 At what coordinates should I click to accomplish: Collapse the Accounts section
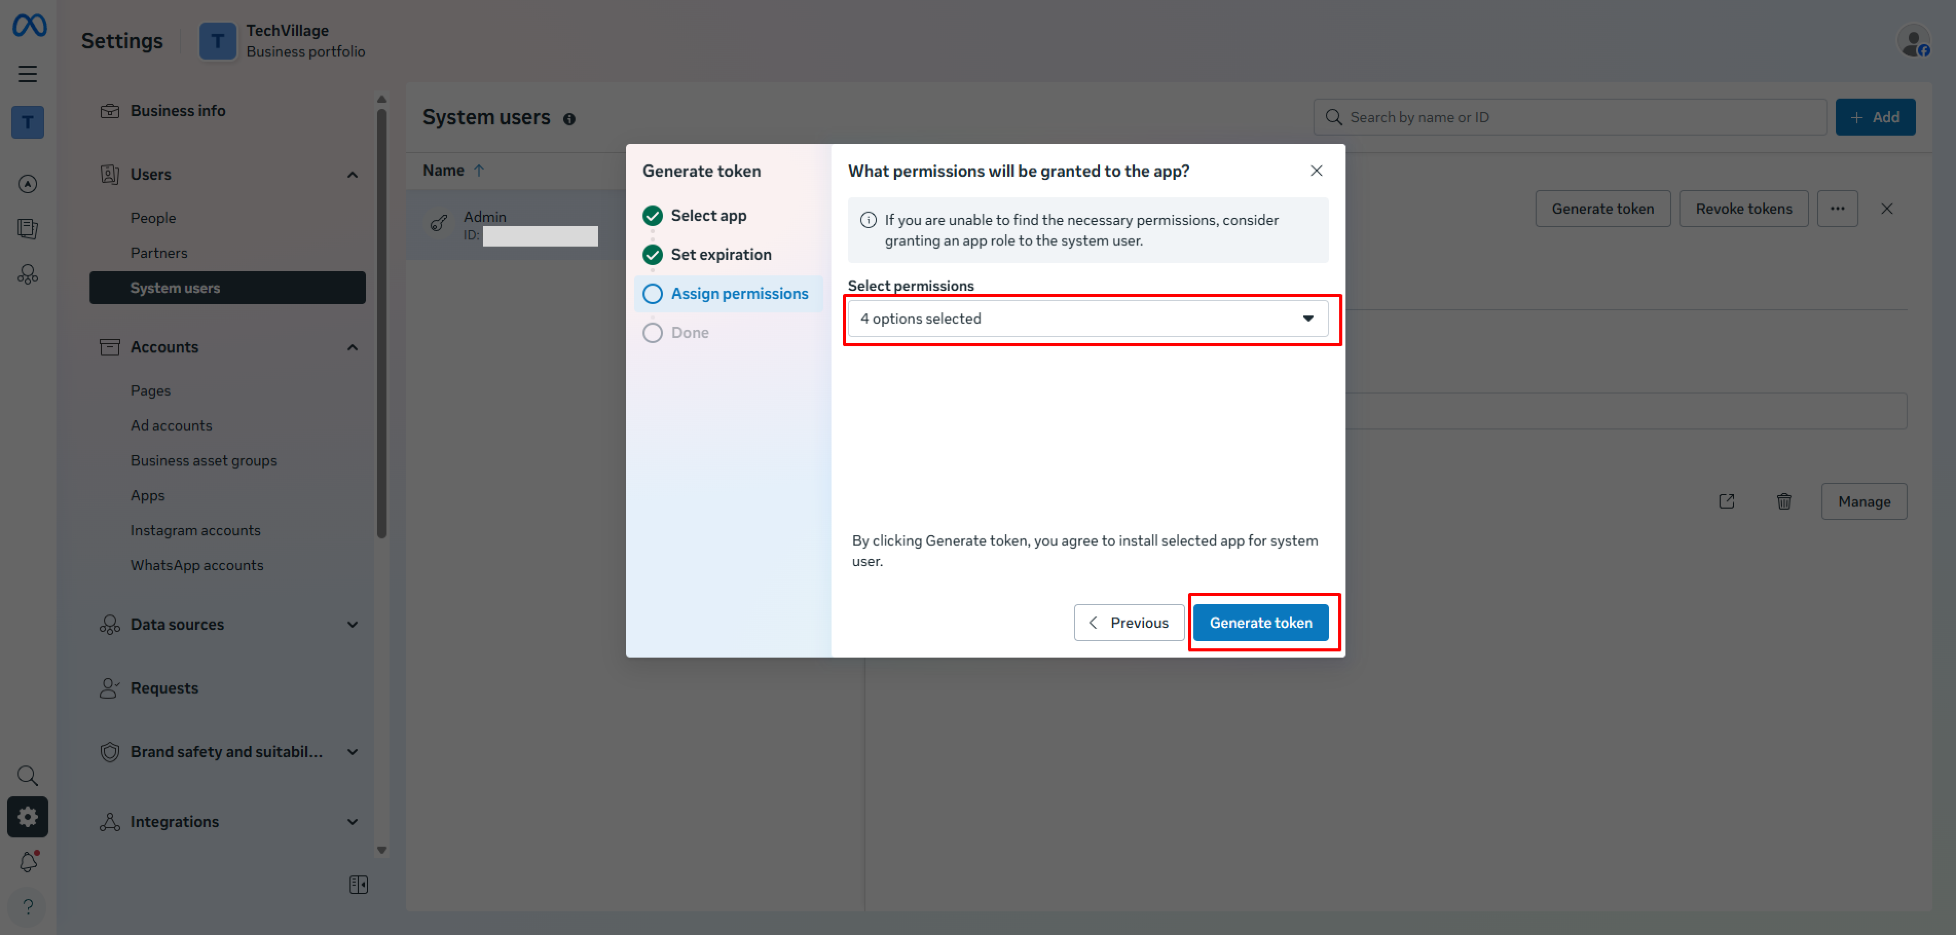(x=352, y=347)
